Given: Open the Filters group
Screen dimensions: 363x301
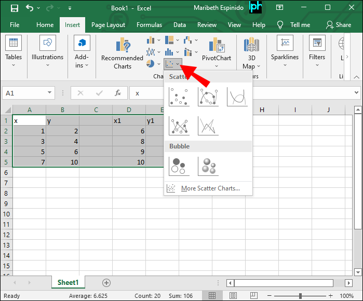Looking at the screenshot, I should click(x=317, y=51).
